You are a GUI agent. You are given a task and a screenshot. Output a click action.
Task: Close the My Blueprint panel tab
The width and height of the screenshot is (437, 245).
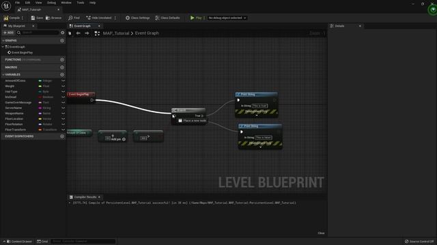(x=33, y=26)
